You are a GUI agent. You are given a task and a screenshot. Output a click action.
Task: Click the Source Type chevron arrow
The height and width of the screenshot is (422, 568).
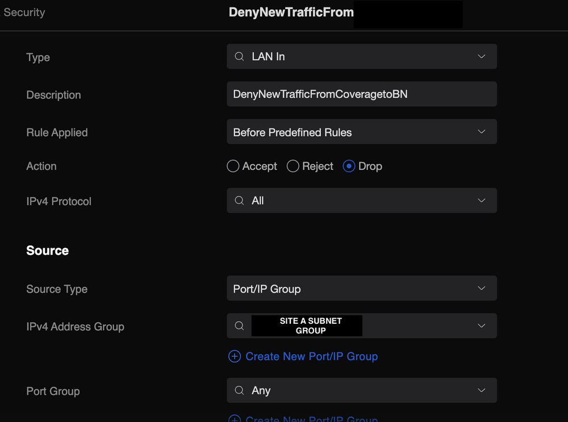[x=482, y=289]
